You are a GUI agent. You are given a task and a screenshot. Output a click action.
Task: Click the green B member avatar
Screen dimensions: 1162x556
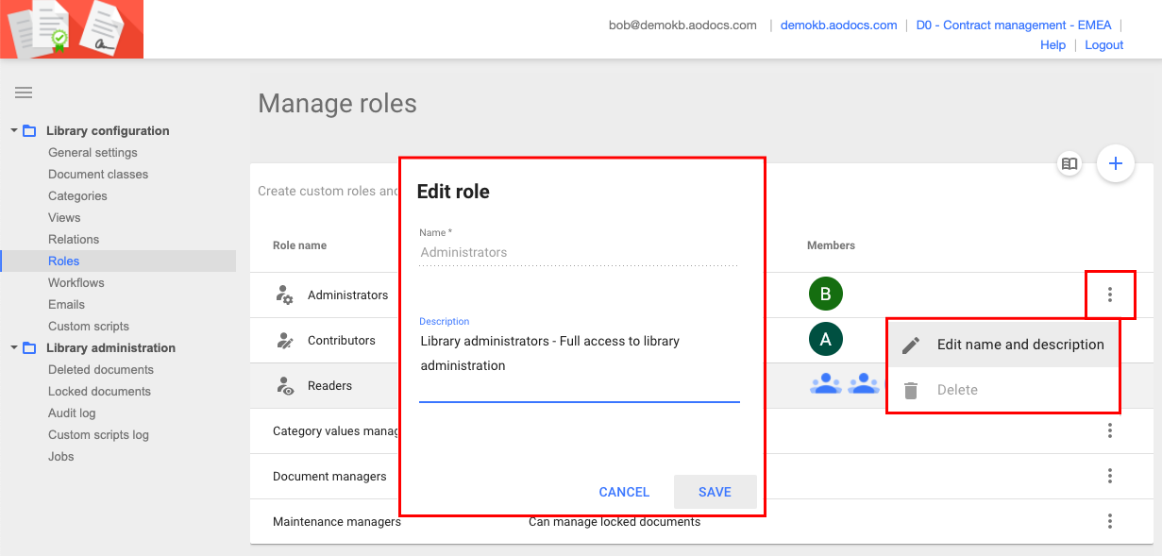[x=825, y=295]
